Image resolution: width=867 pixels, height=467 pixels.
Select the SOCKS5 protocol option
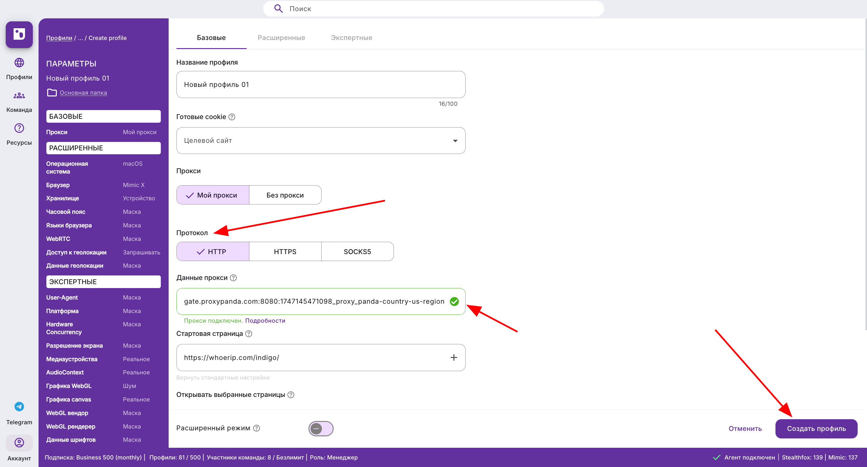tap(357, 252)
